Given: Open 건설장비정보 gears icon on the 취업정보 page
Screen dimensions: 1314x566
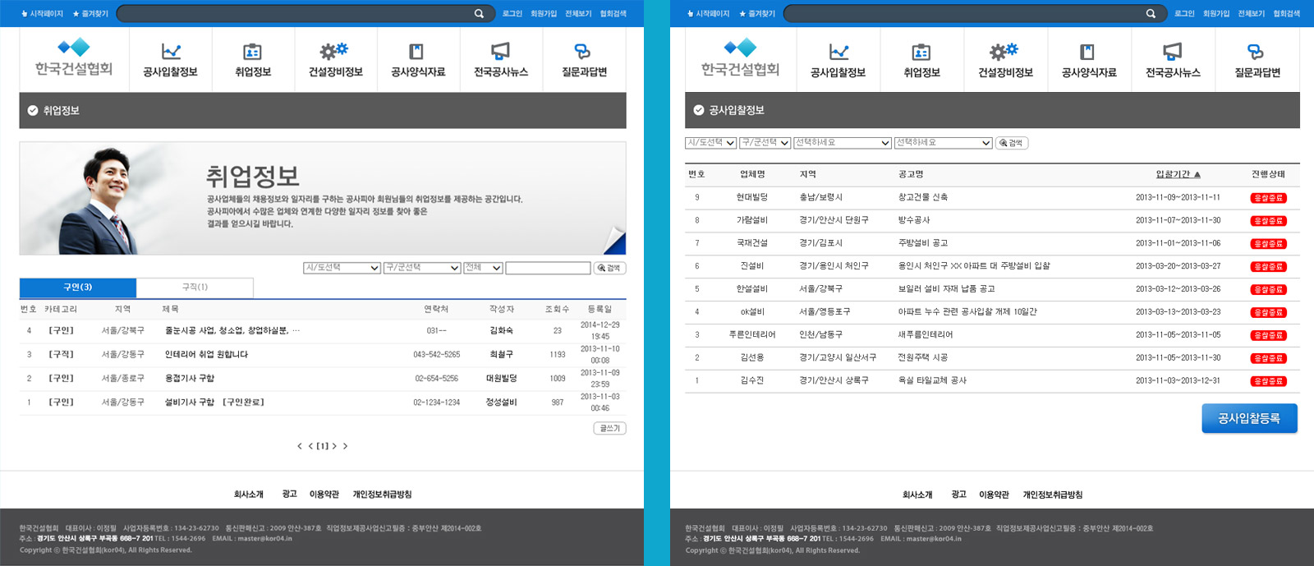Looking at the screenshot, I should pyautogui.click(x=334, y=52).
